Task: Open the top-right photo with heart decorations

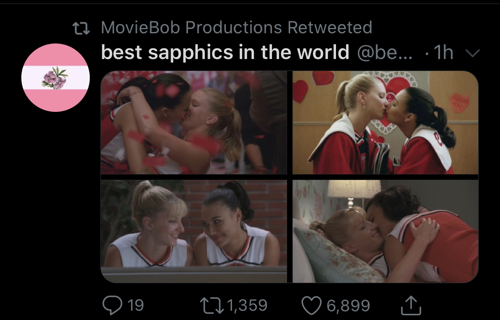Action: 385,122
